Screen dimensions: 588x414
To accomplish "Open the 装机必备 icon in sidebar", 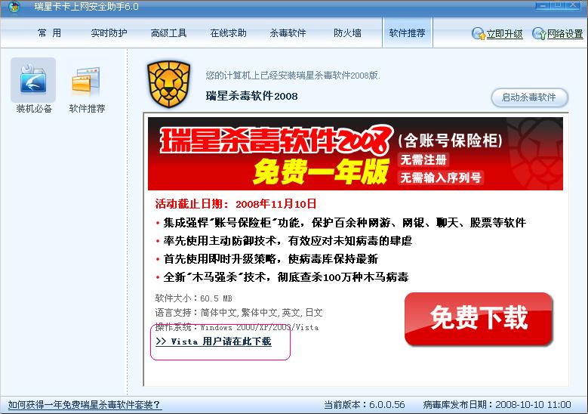I will (x=33, y=80).
